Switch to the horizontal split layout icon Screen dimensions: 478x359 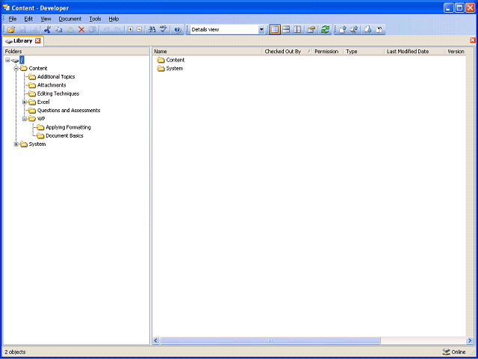[x=286, y=30]
